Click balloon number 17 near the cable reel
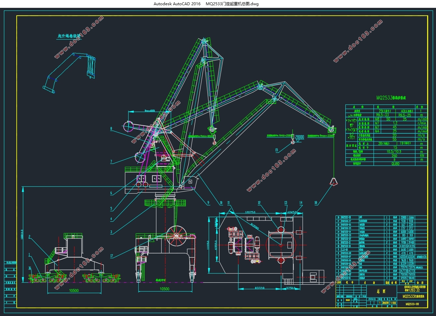This screenshot has height=316, width=436. tap(112, 256)
